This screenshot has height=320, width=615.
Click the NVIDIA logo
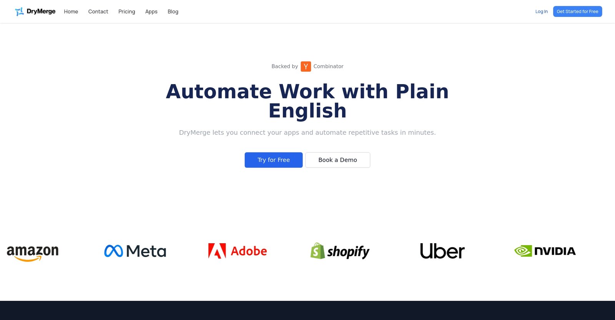[x=545, y=251]
